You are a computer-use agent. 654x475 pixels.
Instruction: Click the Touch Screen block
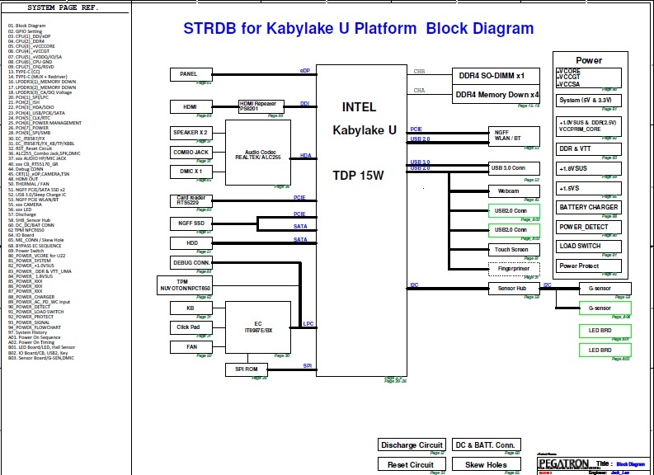pyautogui.click(x=514, y=250)
